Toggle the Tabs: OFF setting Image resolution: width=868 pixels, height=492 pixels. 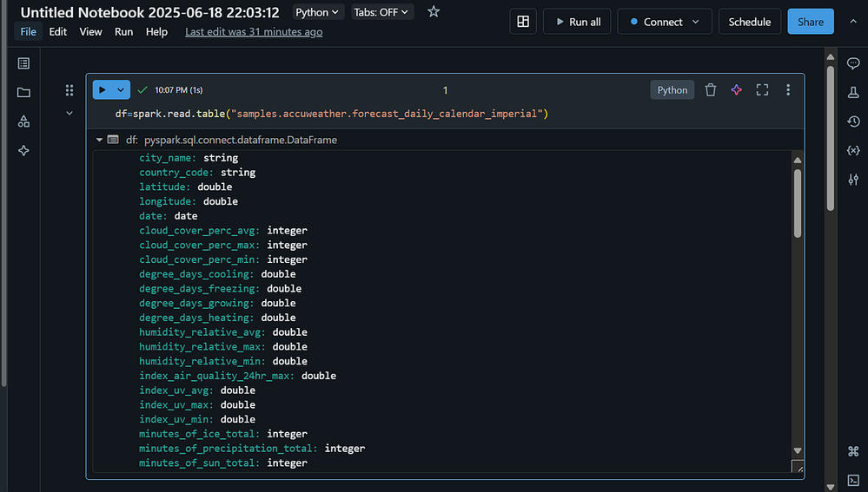[x=381, y=12]
